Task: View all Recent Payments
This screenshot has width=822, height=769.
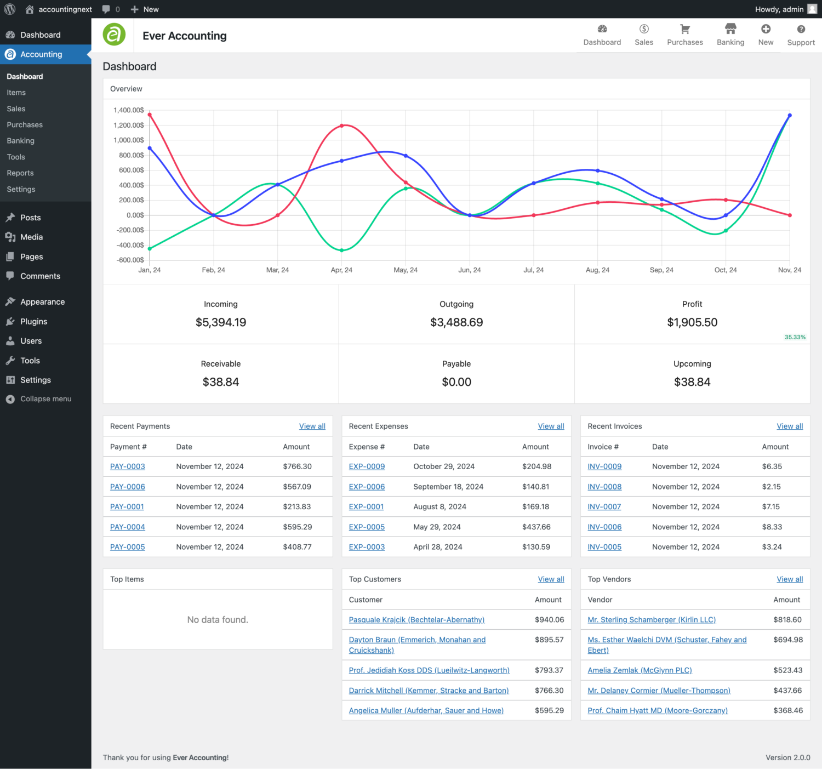Action: tap(312, 426)
